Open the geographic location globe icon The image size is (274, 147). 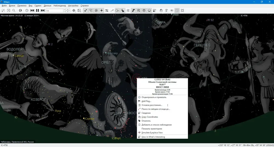pyautogui.click(x=20, y=10)
